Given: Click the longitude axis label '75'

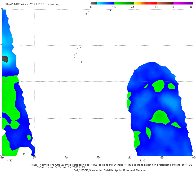Looking at the screenshot, I should click(x=98, y=157).
